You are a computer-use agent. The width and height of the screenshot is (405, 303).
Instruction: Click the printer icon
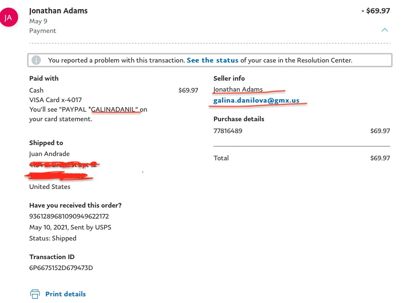pyautogui.click(x=35, y=294)
